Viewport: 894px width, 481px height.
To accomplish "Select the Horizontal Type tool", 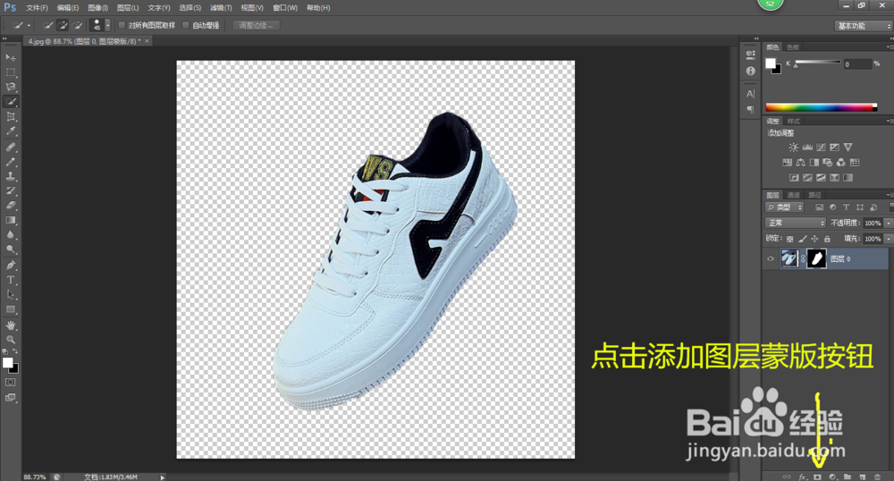I will (x=10, y=280).
